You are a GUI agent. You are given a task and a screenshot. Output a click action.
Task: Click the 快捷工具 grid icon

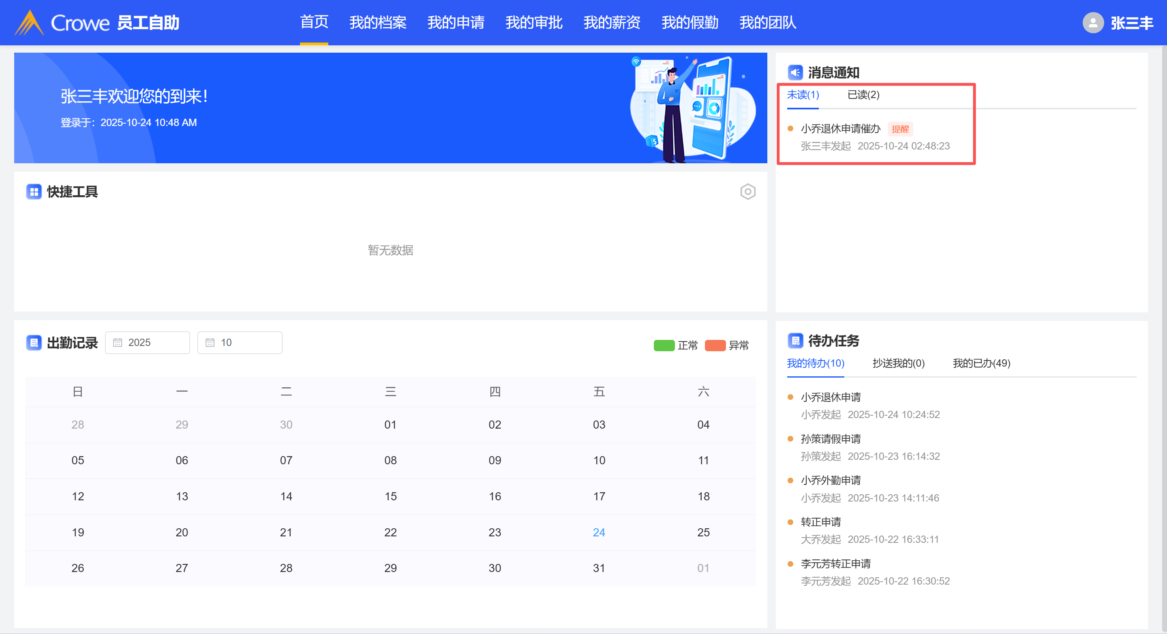(34, 192)
